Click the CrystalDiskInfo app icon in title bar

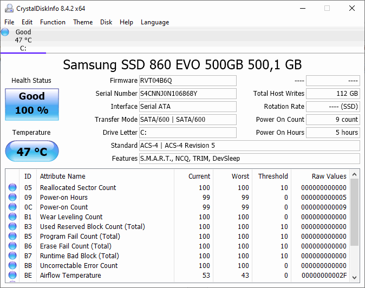tap(9, 9)
